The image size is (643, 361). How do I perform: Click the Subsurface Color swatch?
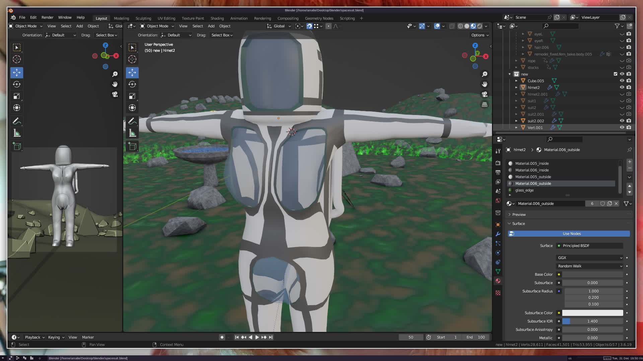[x=592, y=313]
